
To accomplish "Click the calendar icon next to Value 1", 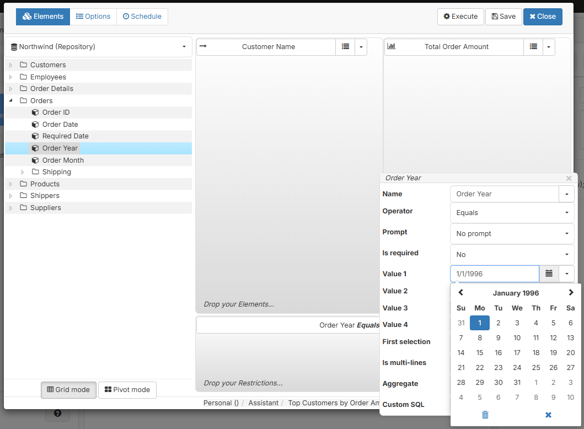I will click(549, 274).
